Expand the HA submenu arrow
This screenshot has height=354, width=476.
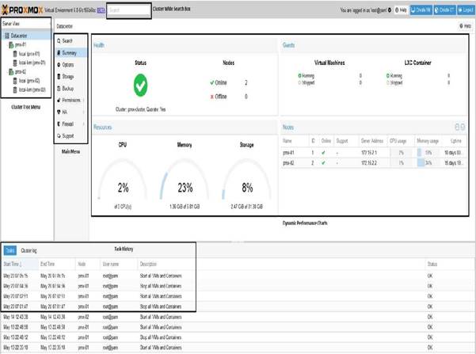click(83, 112)
